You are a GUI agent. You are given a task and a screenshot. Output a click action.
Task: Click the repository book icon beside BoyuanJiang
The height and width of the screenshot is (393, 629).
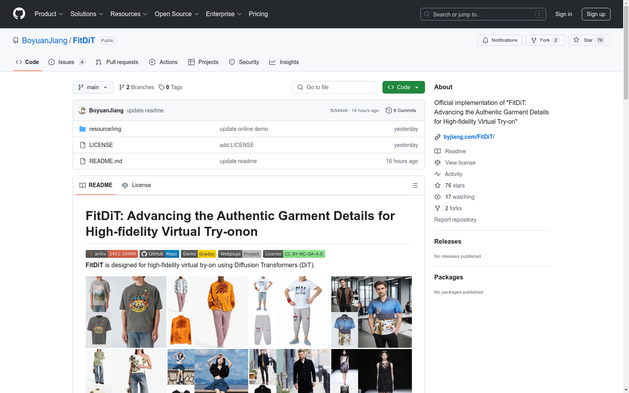[x=16, y=40]
